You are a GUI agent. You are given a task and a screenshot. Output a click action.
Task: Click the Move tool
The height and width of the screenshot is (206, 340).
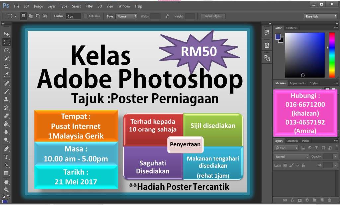[6, 34]
